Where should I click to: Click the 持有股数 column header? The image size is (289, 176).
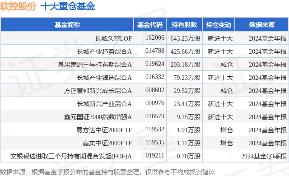(184, 24)
